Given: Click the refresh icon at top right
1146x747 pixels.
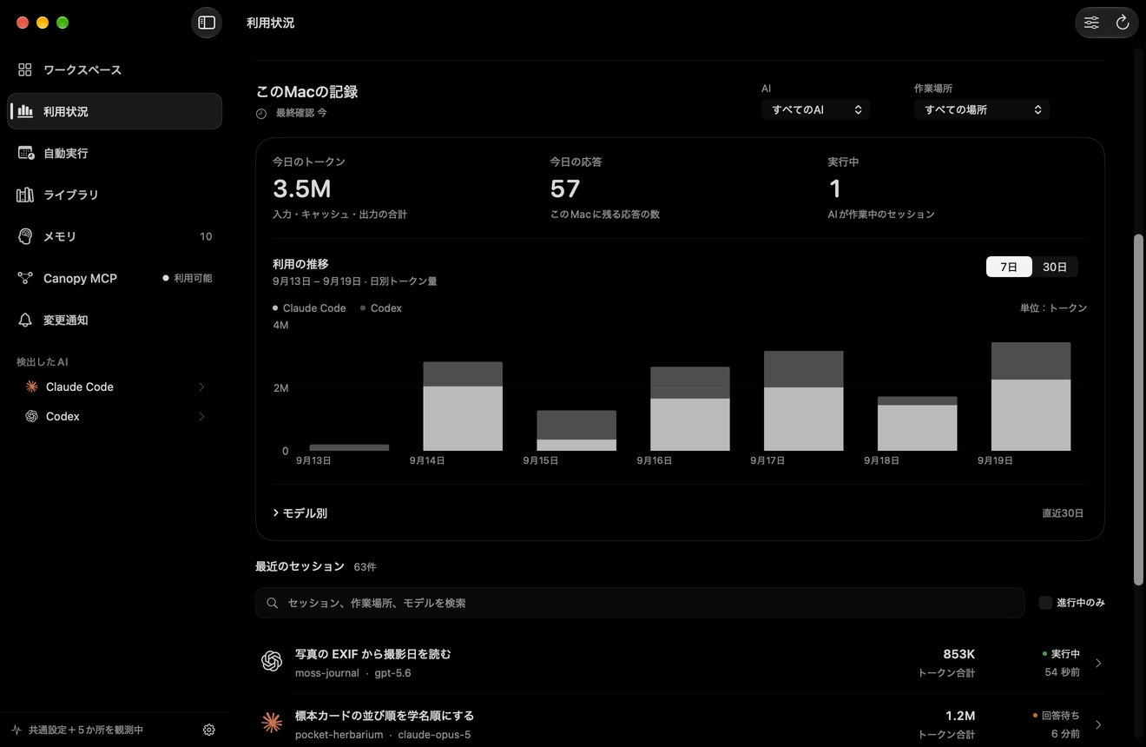Looking at the screenshot, I should (x=1123, y=23).
